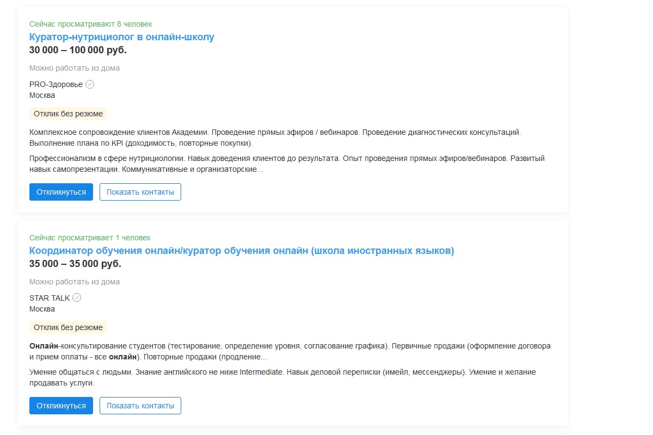Image resolution: width=653 pixels, height=435 pixels.
Task: Open the Куратор-нутрициолог в онлайн-школу vacancy
Action: coord(122,36)
